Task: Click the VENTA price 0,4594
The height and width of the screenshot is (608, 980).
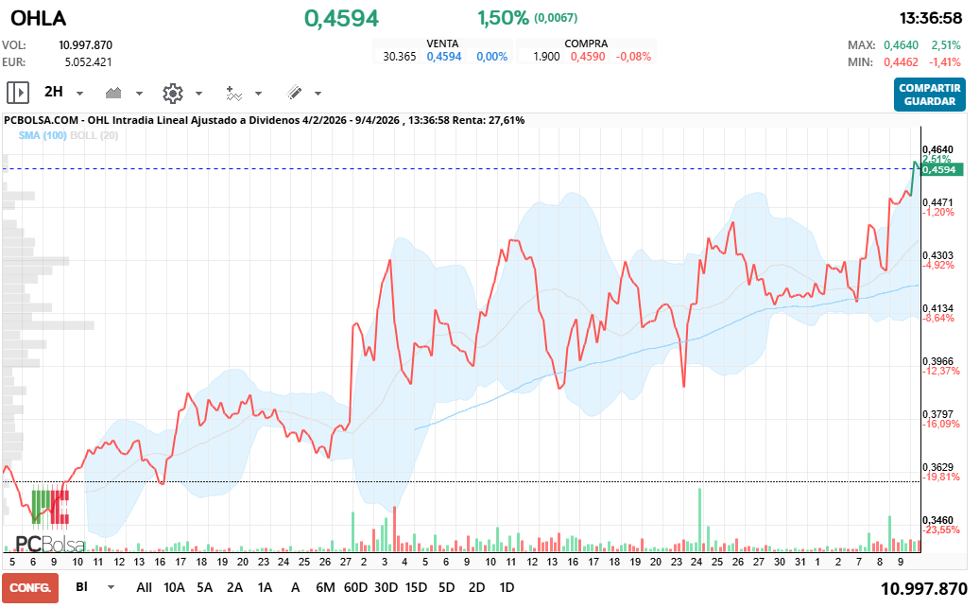Action: coord(443,57)
